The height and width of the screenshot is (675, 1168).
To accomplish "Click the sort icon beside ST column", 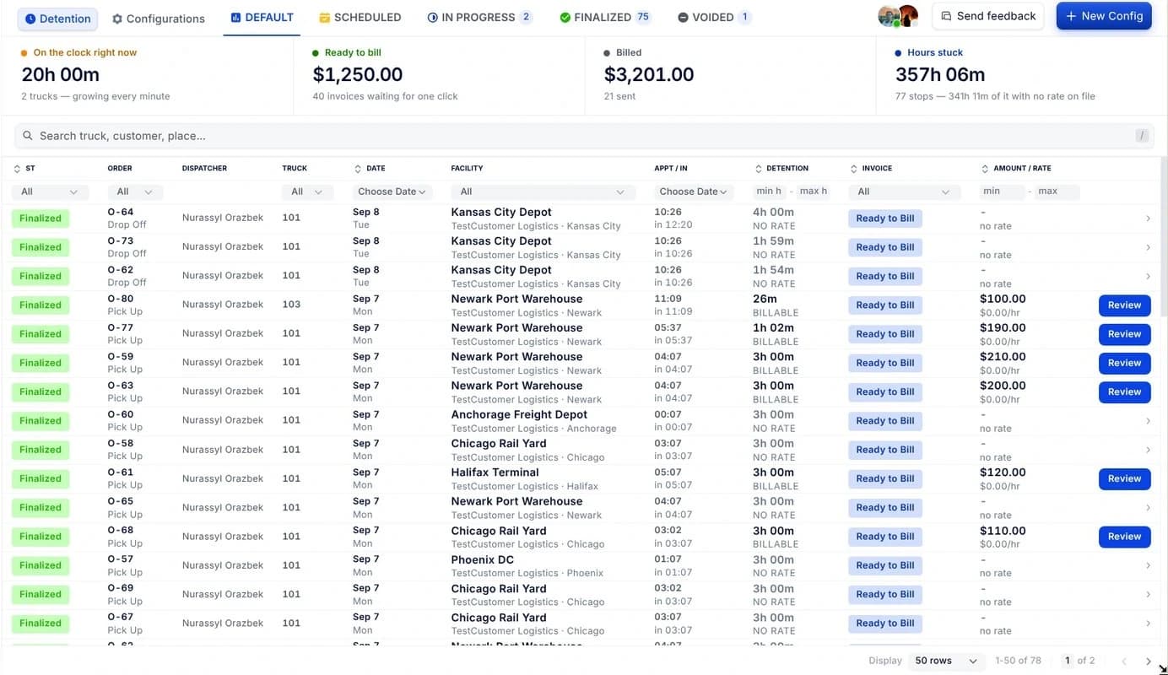I will coord(17,169).
